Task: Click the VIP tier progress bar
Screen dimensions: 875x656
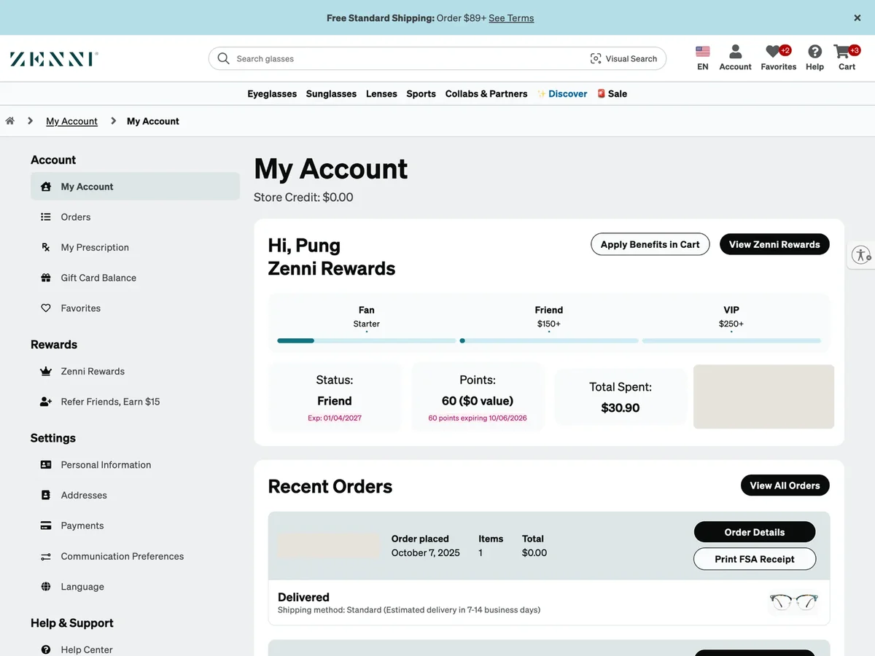Action: click(x=731, y=340)
